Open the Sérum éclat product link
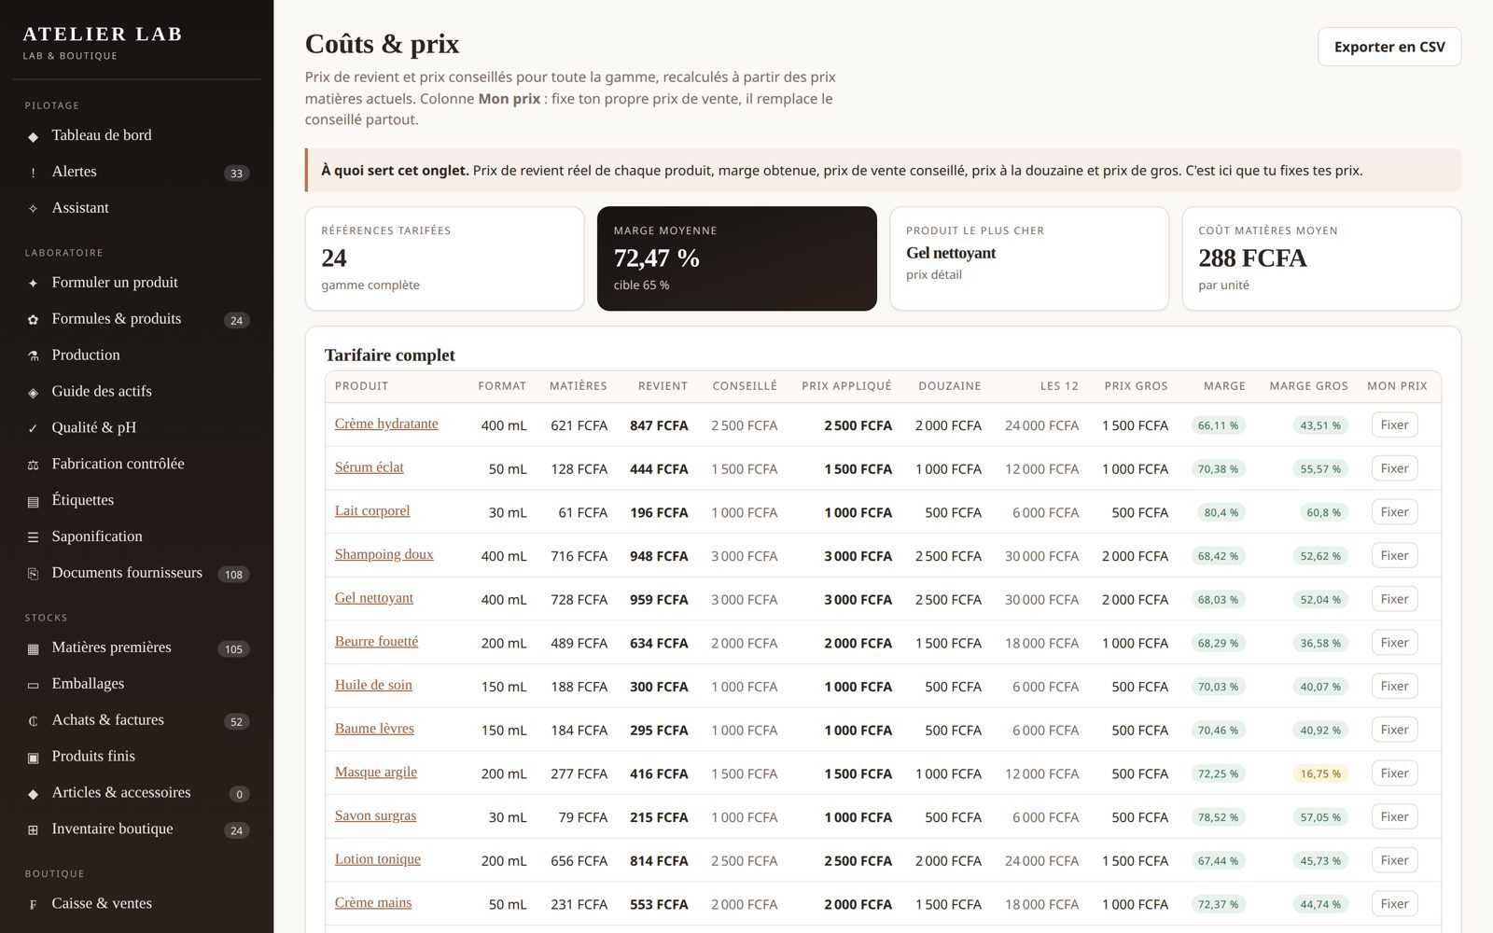1493x933 pixels. point(370,467)
